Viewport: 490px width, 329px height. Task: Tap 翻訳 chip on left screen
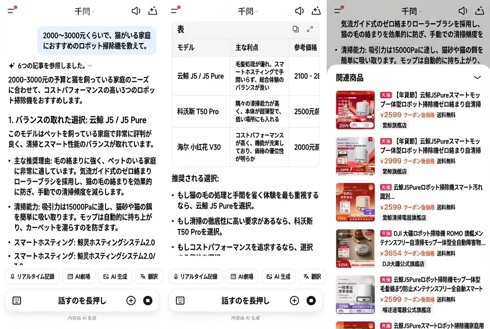point(149,277)
